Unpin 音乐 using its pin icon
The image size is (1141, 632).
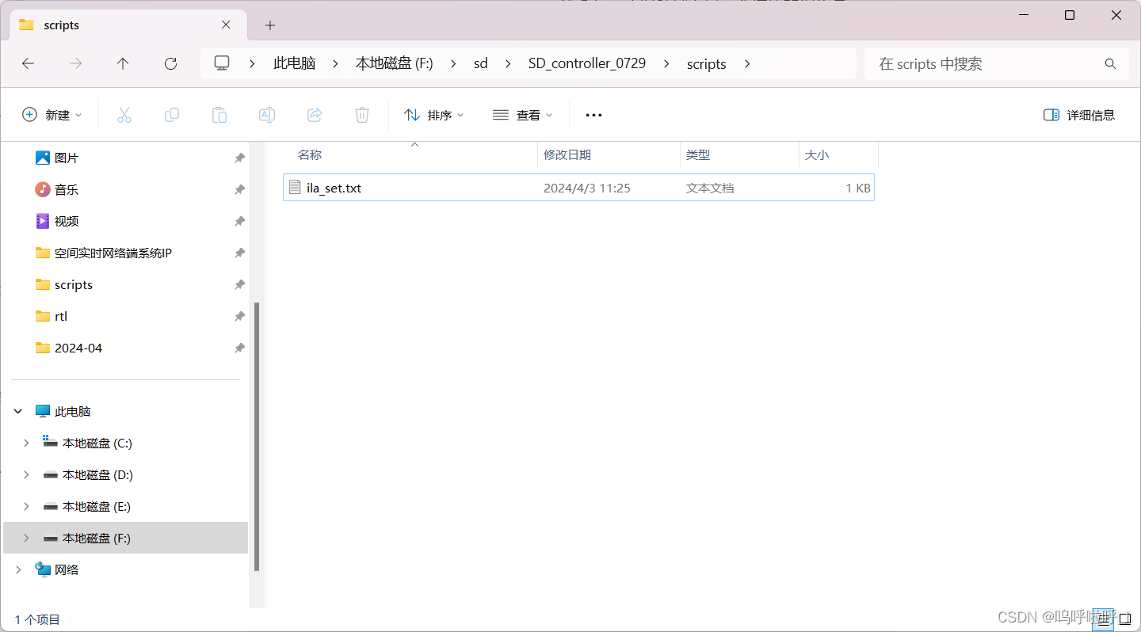(x=239, y=190)
